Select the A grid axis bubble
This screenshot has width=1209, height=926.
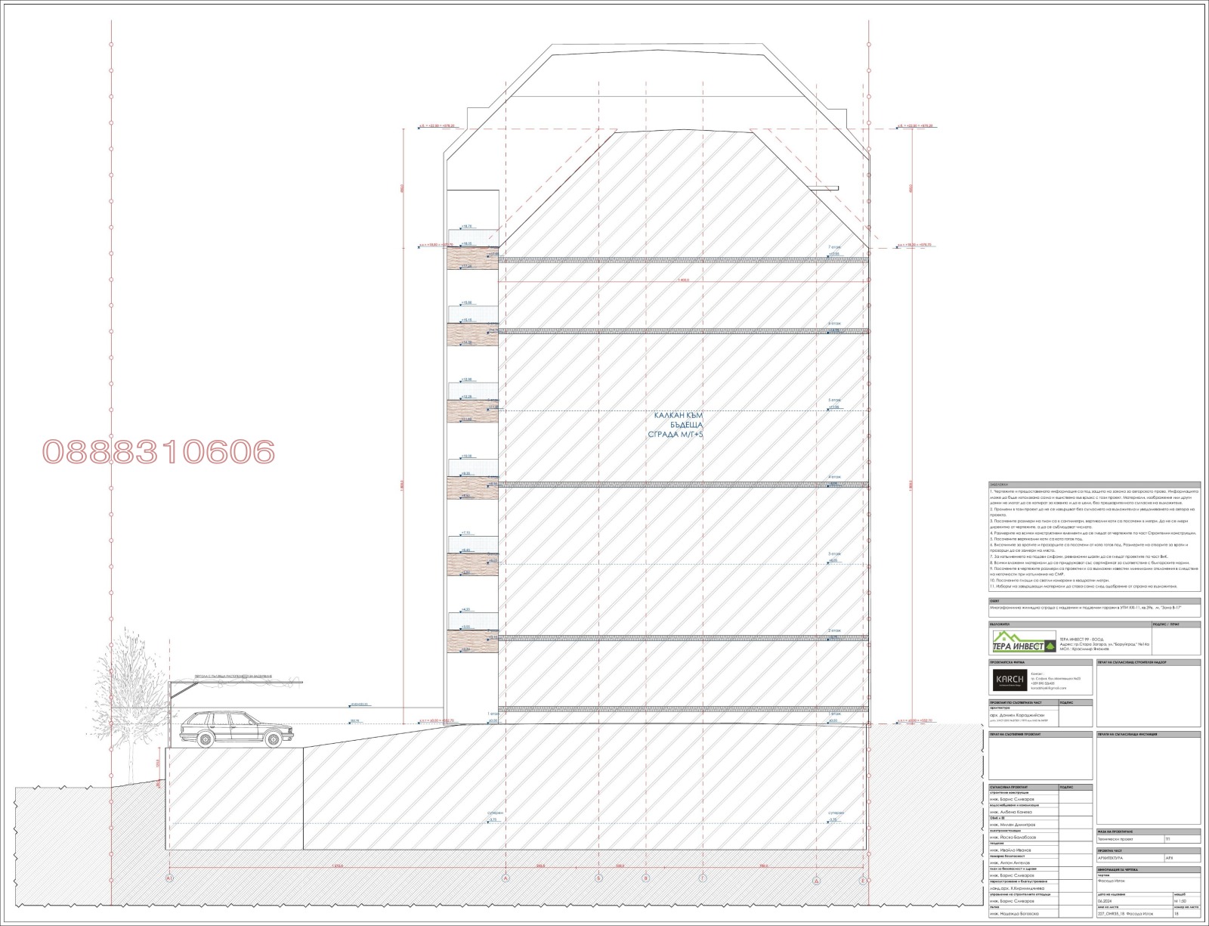click(x=505, y=879)
